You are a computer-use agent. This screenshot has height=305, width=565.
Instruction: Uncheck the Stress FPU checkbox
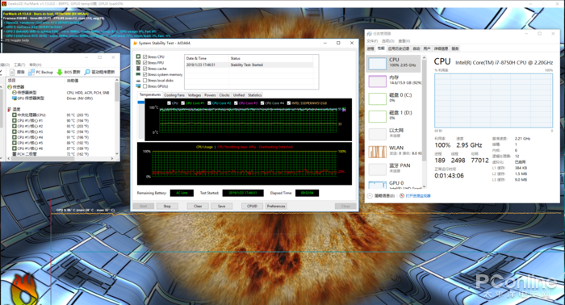tap(144, 63)
